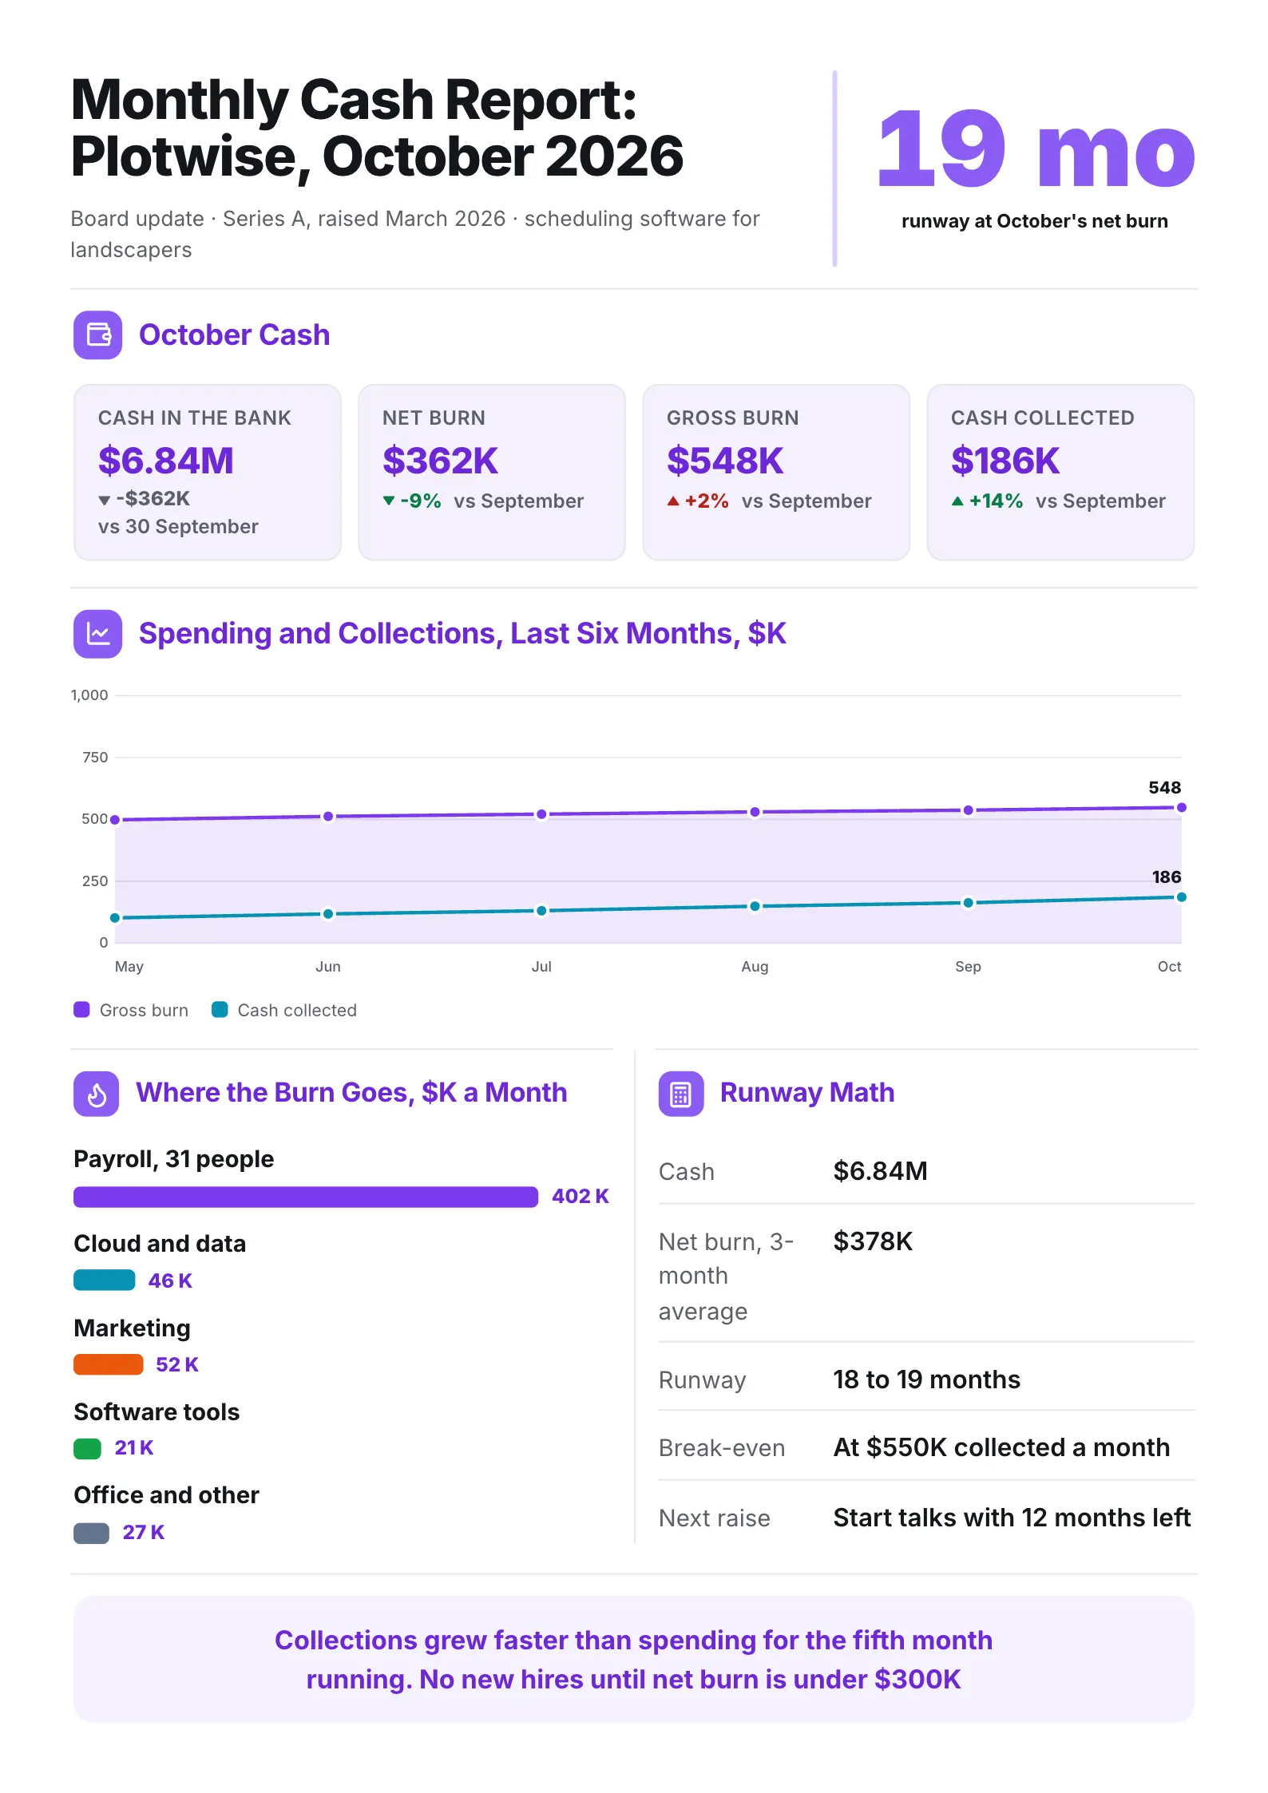Click the 'Break-even' row label
This screenshot has width=1268, height=1793.
722,1448
